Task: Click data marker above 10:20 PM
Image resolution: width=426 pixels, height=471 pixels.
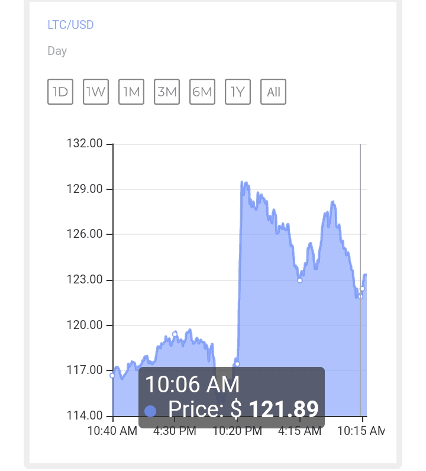Action: (237, 364)
